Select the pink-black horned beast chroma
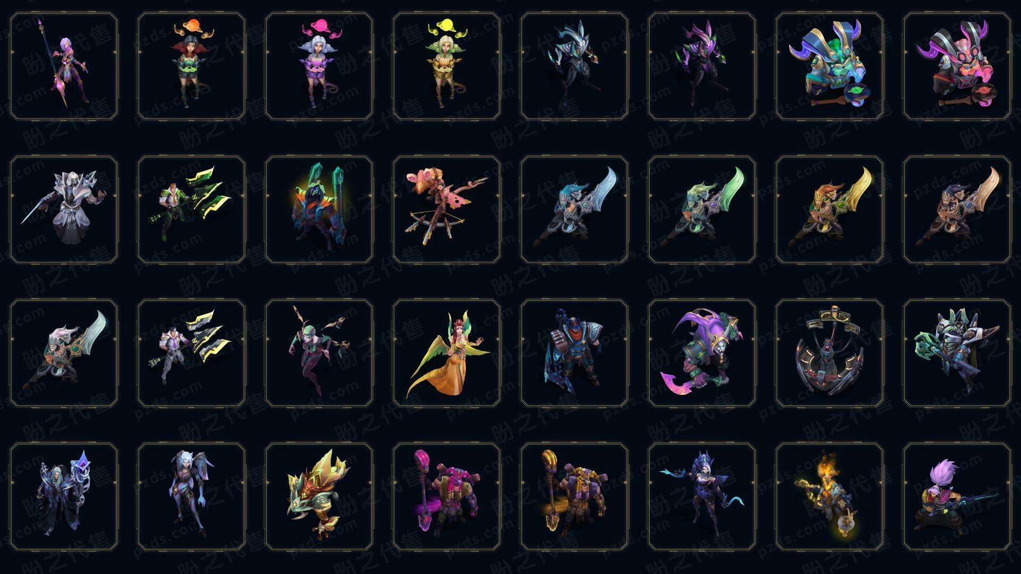The width and height of the screenshot is (1021, 574). pyautogui.click(x=957, y=66)
